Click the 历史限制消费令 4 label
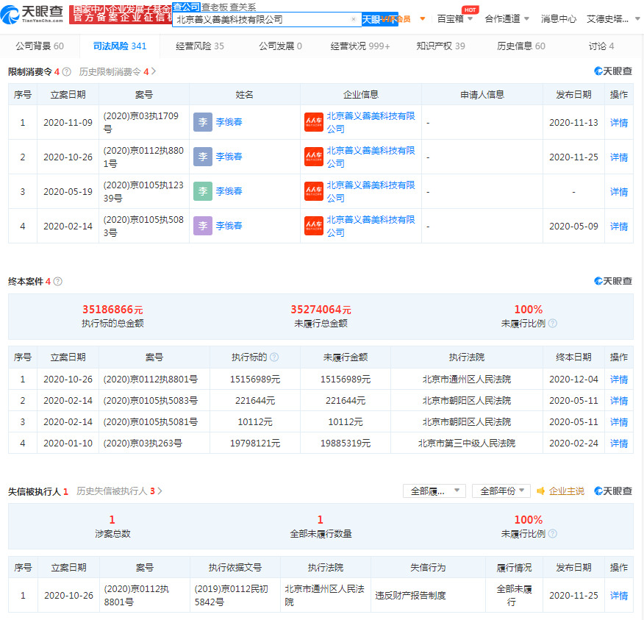 click(114, 72)
